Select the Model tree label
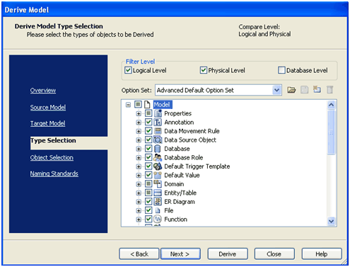This screenshot has height=267, width=350. tap(162, 104)
